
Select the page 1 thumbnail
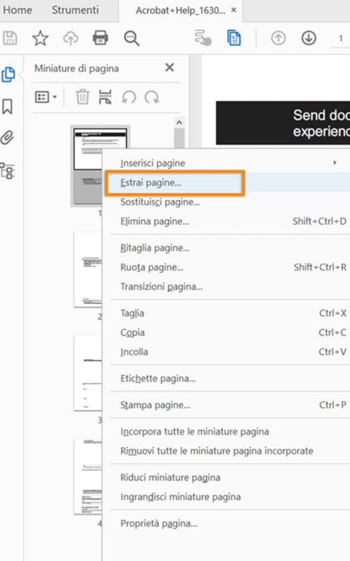pos(87,166)
